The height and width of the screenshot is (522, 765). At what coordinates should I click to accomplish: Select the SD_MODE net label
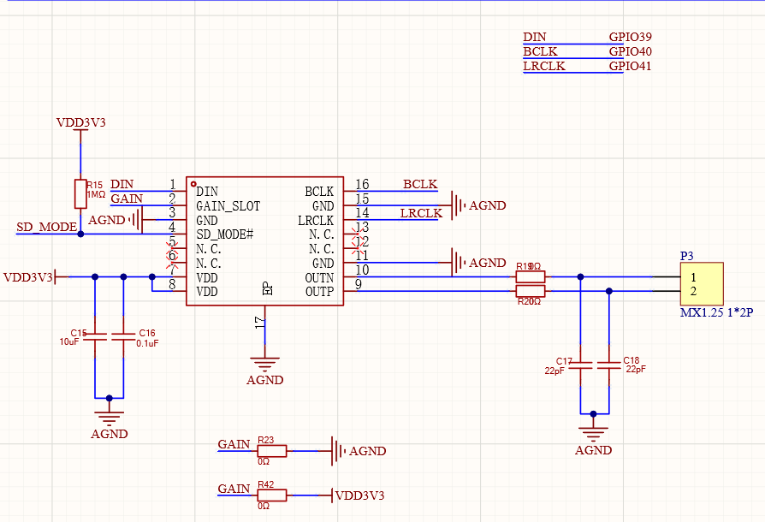pos(46,228)
